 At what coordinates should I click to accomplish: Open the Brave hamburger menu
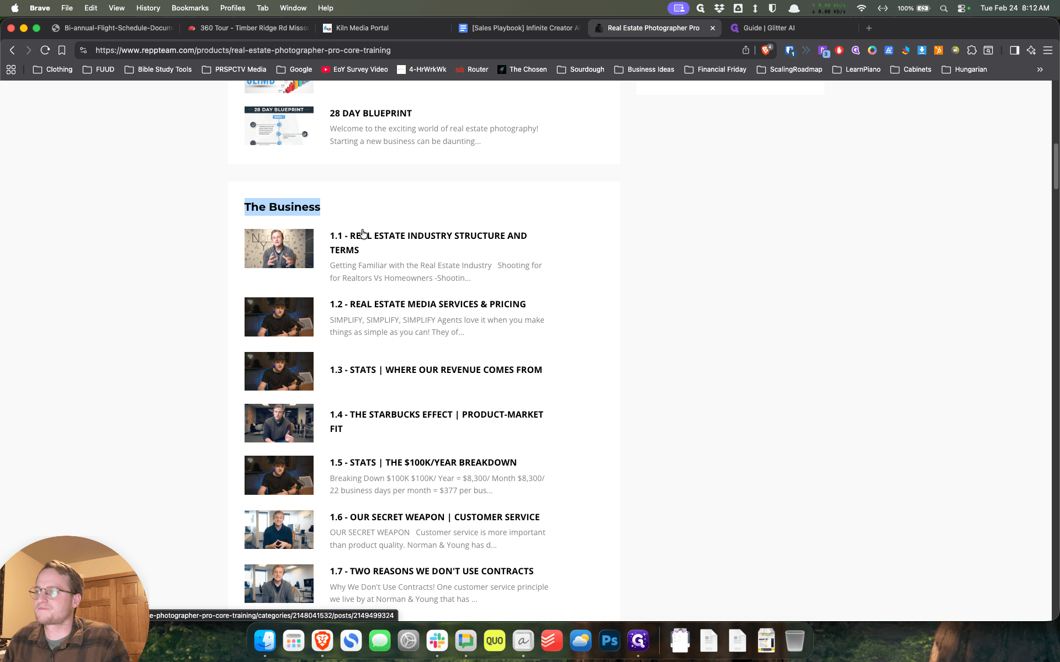pyautogui.click(x=1047, y=50)
